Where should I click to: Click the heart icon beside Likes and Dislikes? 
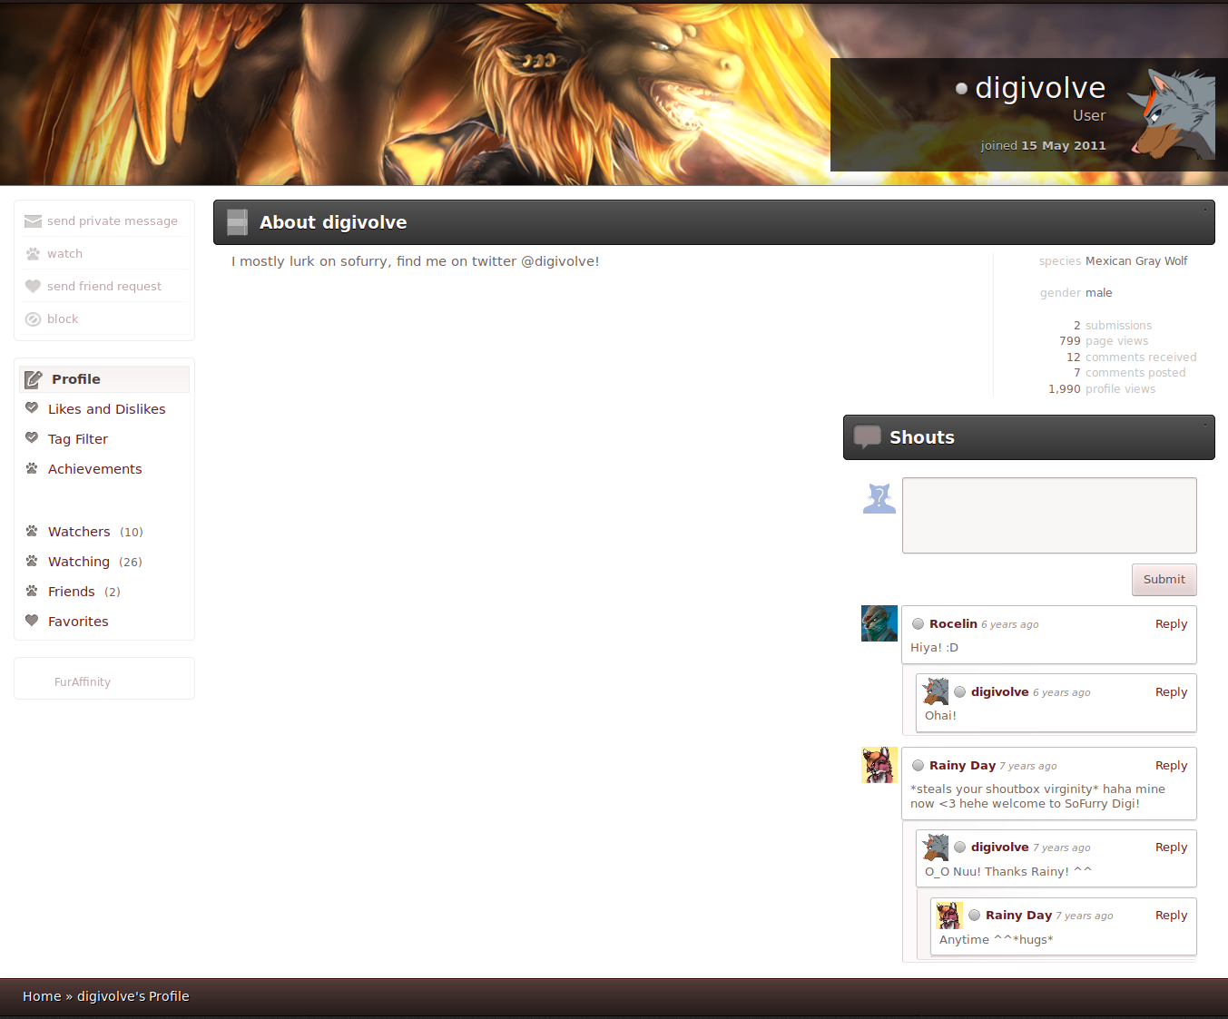(x=32, y=408)
